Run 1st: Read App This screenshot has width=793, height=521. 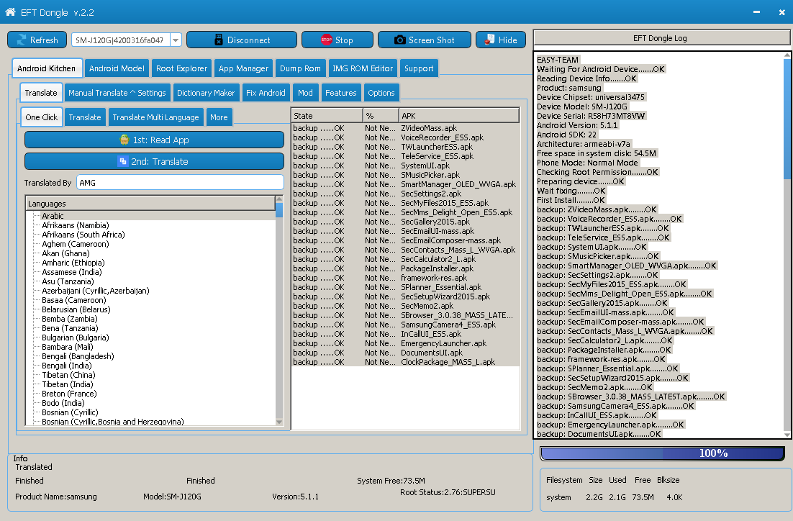(154, 140)
